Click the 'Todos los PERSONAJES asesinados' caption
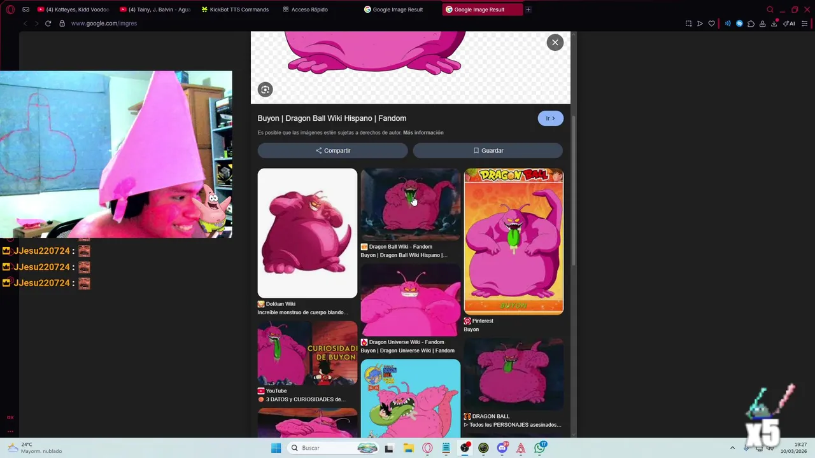Screen dimensions: 815x458 coord(513,425)
